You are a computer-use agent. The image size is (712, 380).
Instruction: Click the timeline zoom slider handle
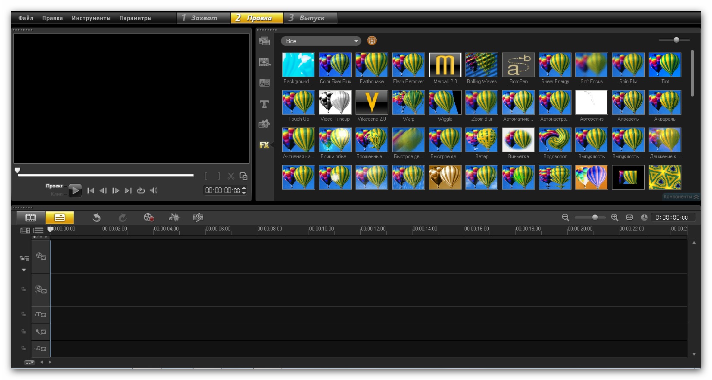595,218
